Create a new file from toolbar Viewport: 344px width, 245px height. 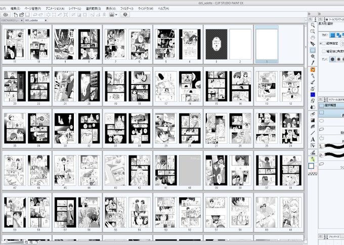pos(16,15)
